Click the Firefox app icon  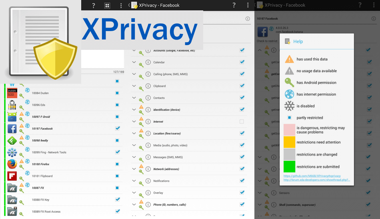coord(12,164)
